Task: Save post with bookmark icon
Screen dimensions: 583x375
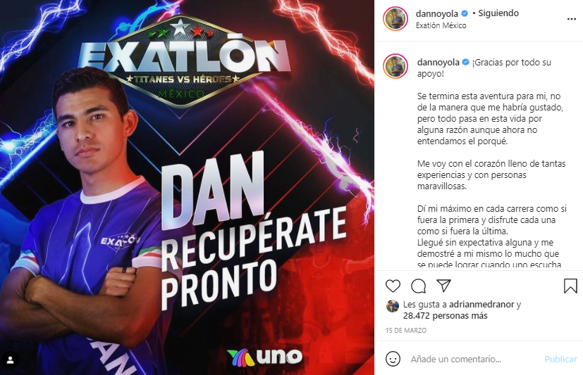Action: click(570, 286)
